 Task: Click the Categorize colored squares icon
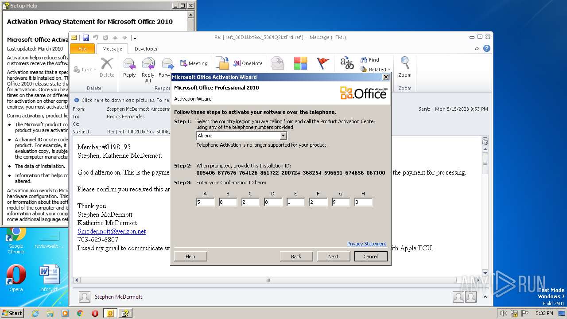pos(300,63)
